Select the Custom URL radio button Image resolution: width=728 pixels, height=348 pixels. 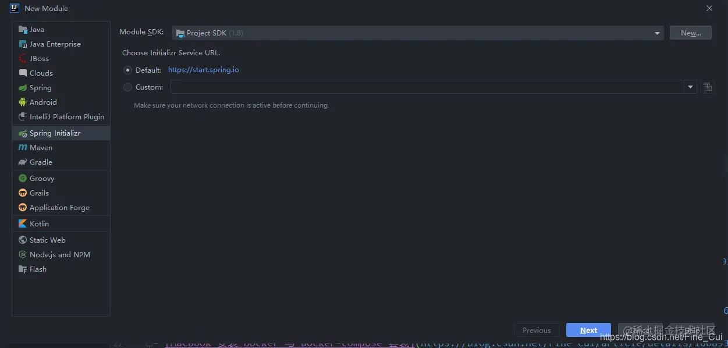click(x=128, y=87)
